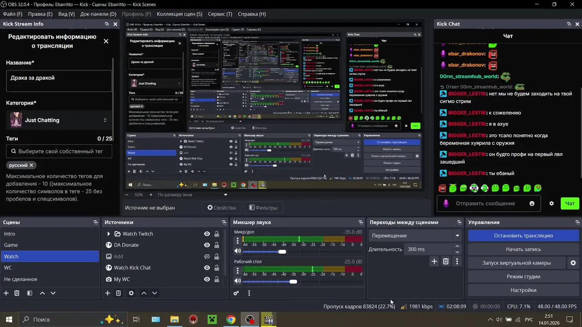
Task: Open the Сервис (T) menu
Action: tap(220, 14)
